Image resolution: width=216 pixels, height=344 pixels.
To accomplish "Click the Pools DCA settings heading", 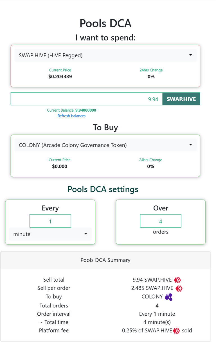I will pyautogui.click(x=103, y=189).
